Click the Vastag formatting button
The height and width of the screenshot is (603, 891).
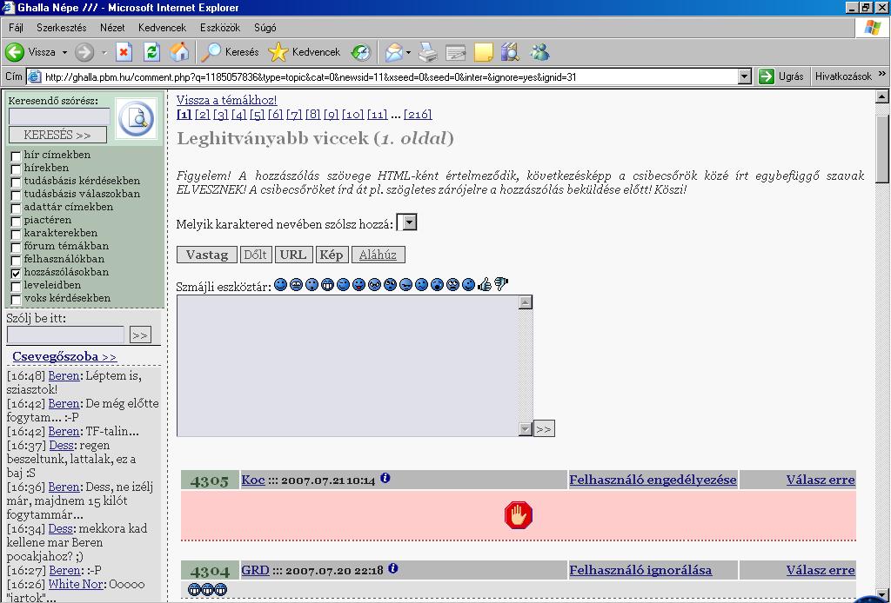click(206, 255)
